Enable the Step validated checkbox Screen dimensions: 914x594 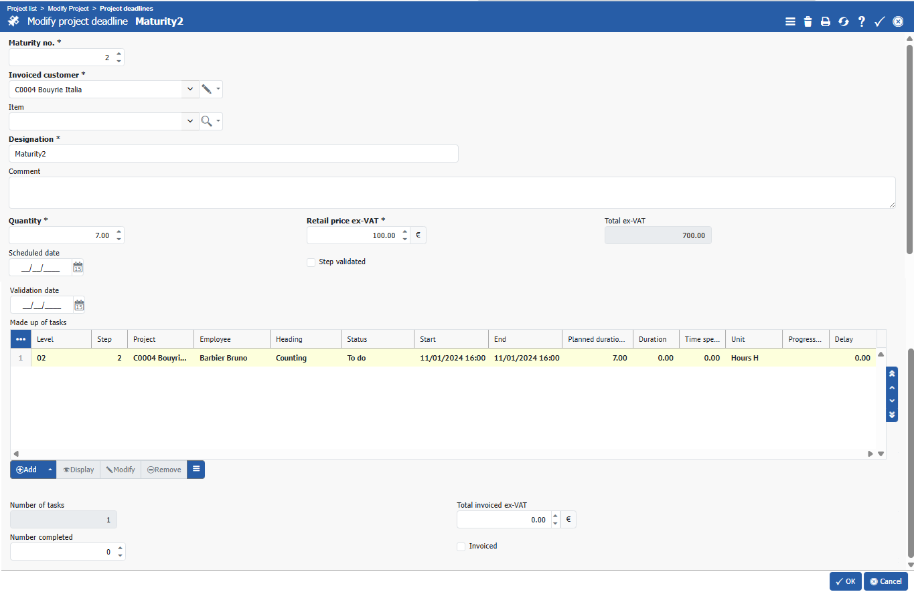point(311,262)
